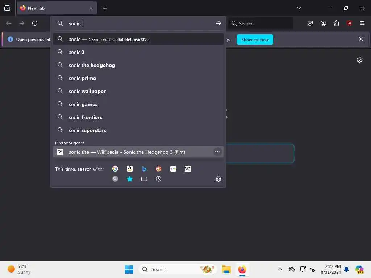Screen dimensions: 371x278
Task: Search open tabs using the tab icon
Action: [x=144, y=179]
